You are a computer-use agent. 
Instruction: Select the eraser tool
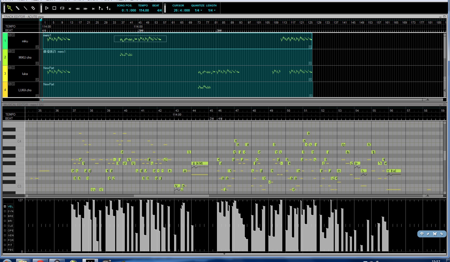pos(33,8)
